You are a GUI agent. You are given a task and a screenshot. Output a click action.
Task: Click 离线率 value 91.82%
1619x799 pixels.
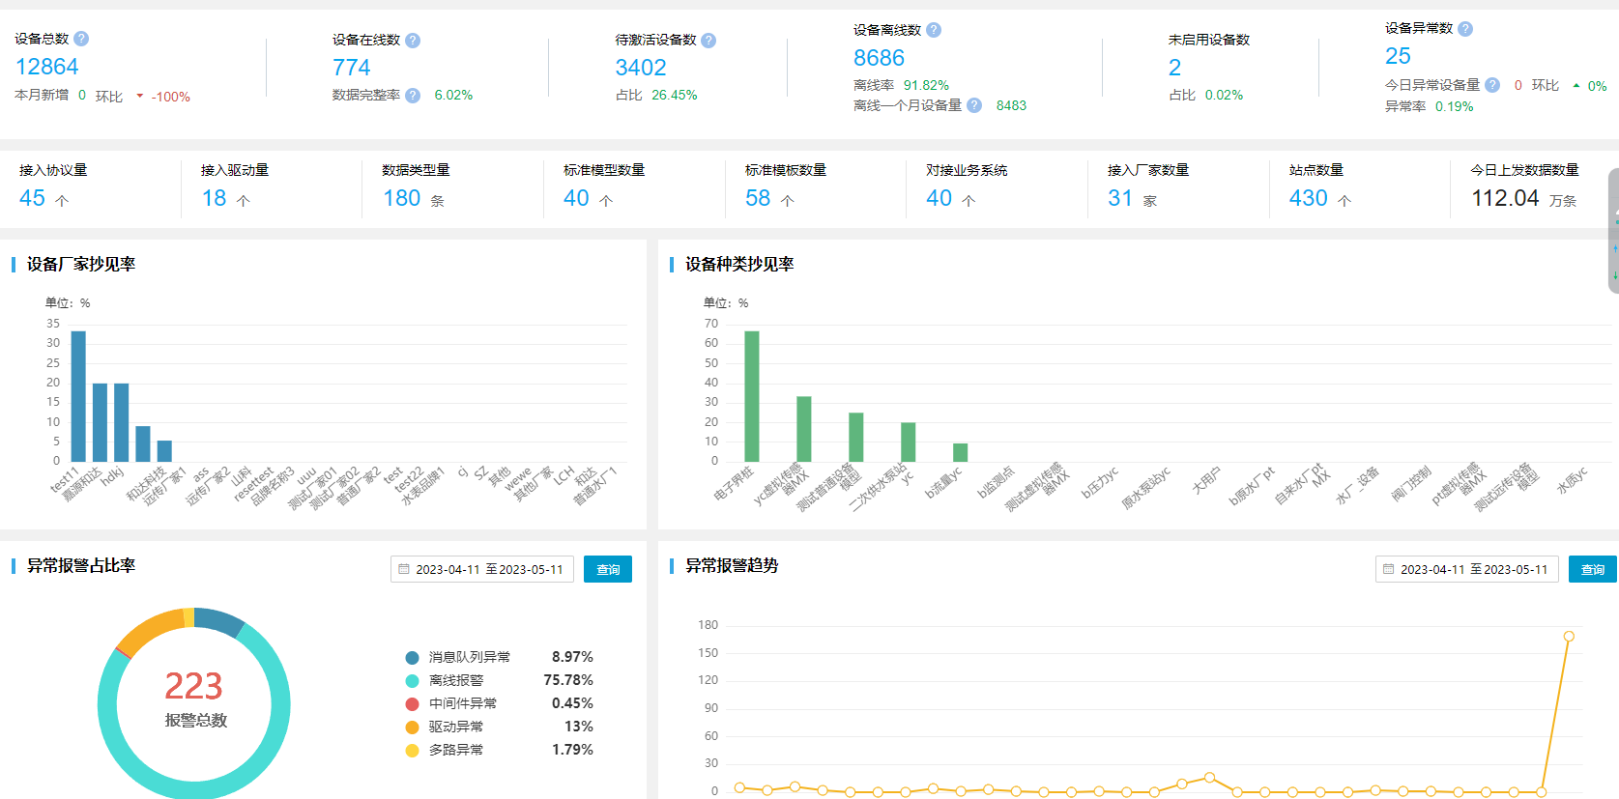[x=926, y=85]
